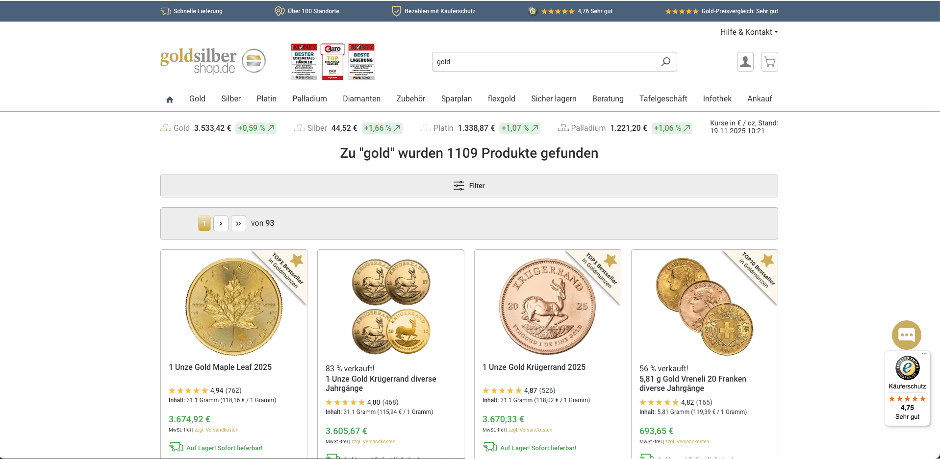This screenshot has height=459, width=940.
Task: Click the home icon in navigation bar
Action: [170, 99]
